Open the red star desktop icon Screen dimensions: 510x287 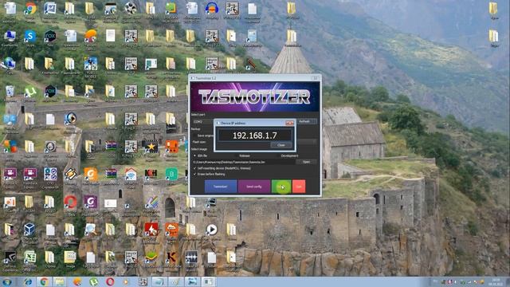pyautogui.click(x=151, y=230)
